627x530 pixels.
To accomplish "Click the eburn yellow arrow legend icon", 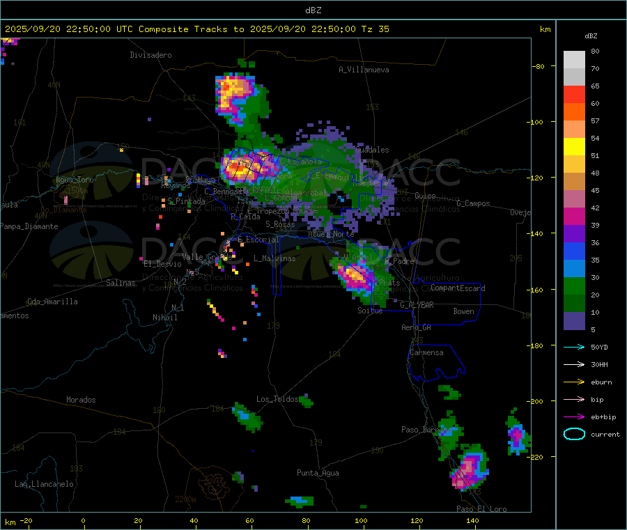I will click(574, 382).
